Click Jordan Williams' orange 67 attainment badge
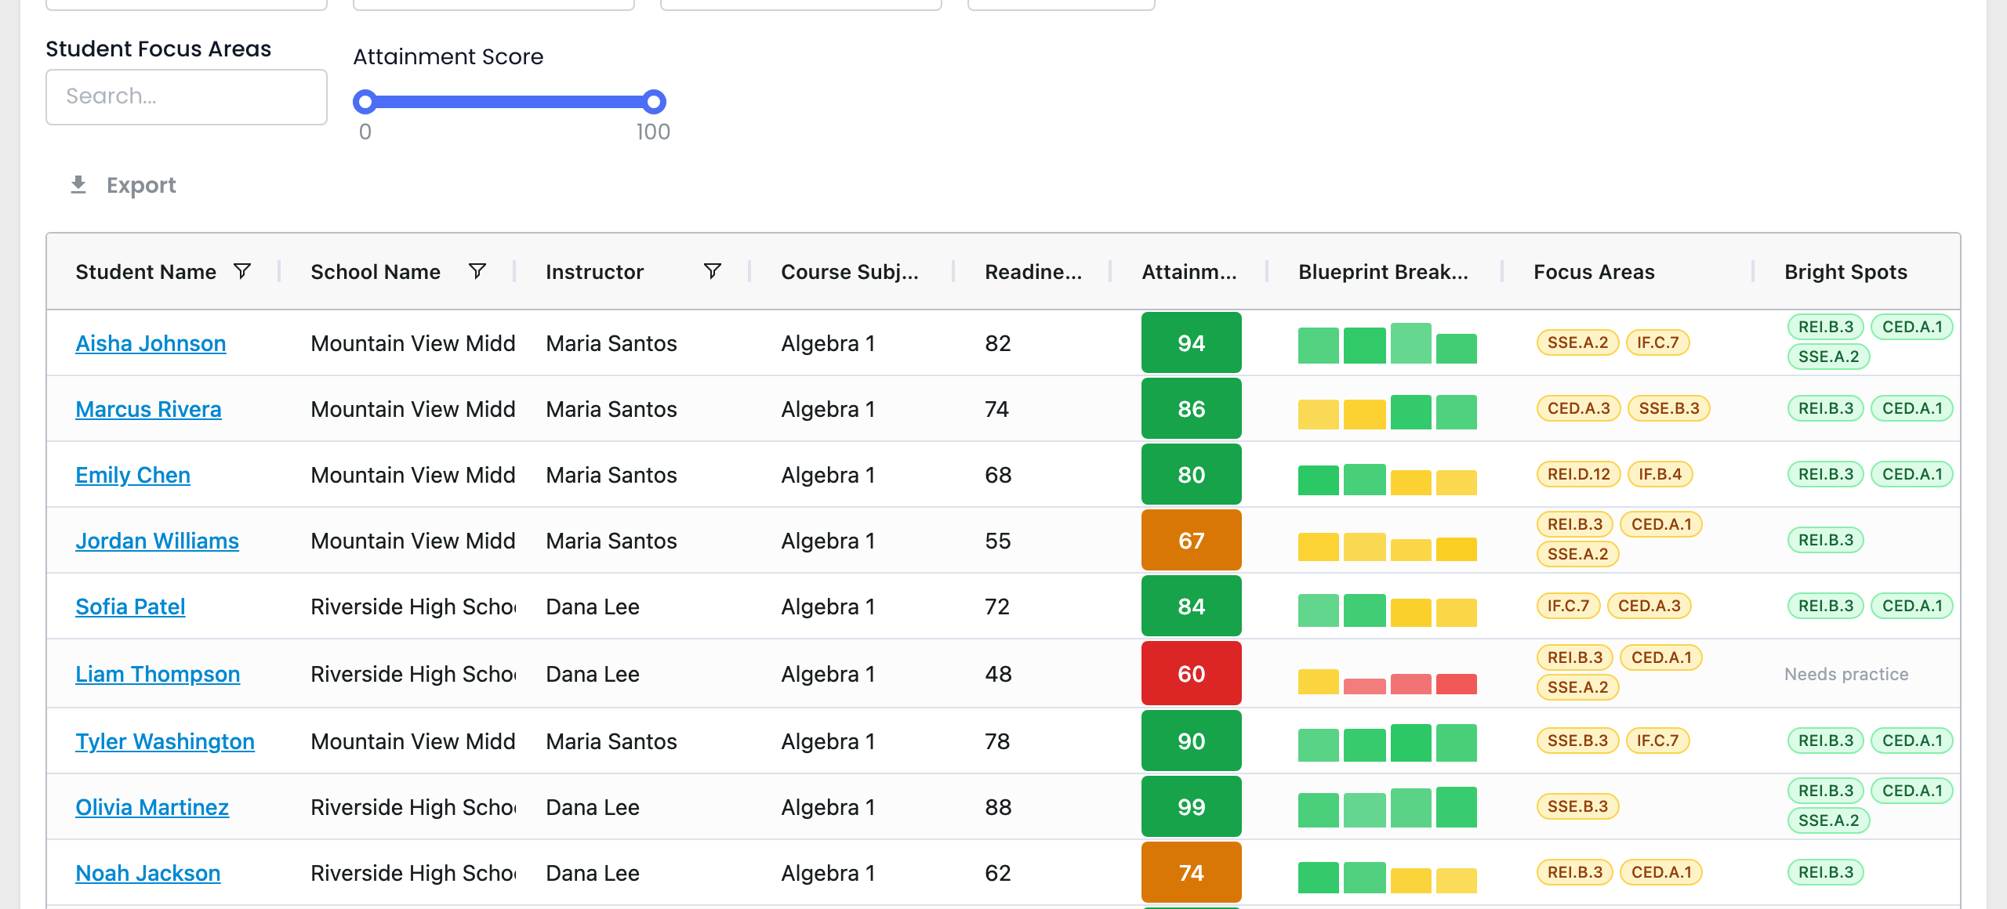 1192,541
